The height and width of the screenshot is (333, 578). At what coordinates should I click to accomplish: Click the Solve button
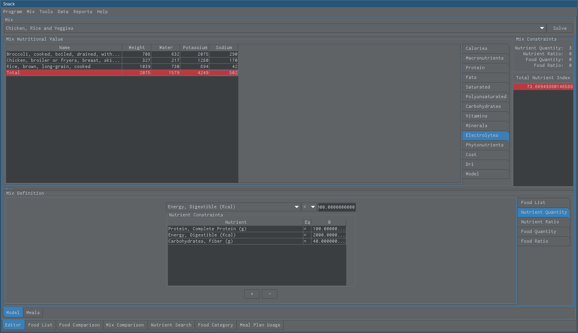pos(560,28)
